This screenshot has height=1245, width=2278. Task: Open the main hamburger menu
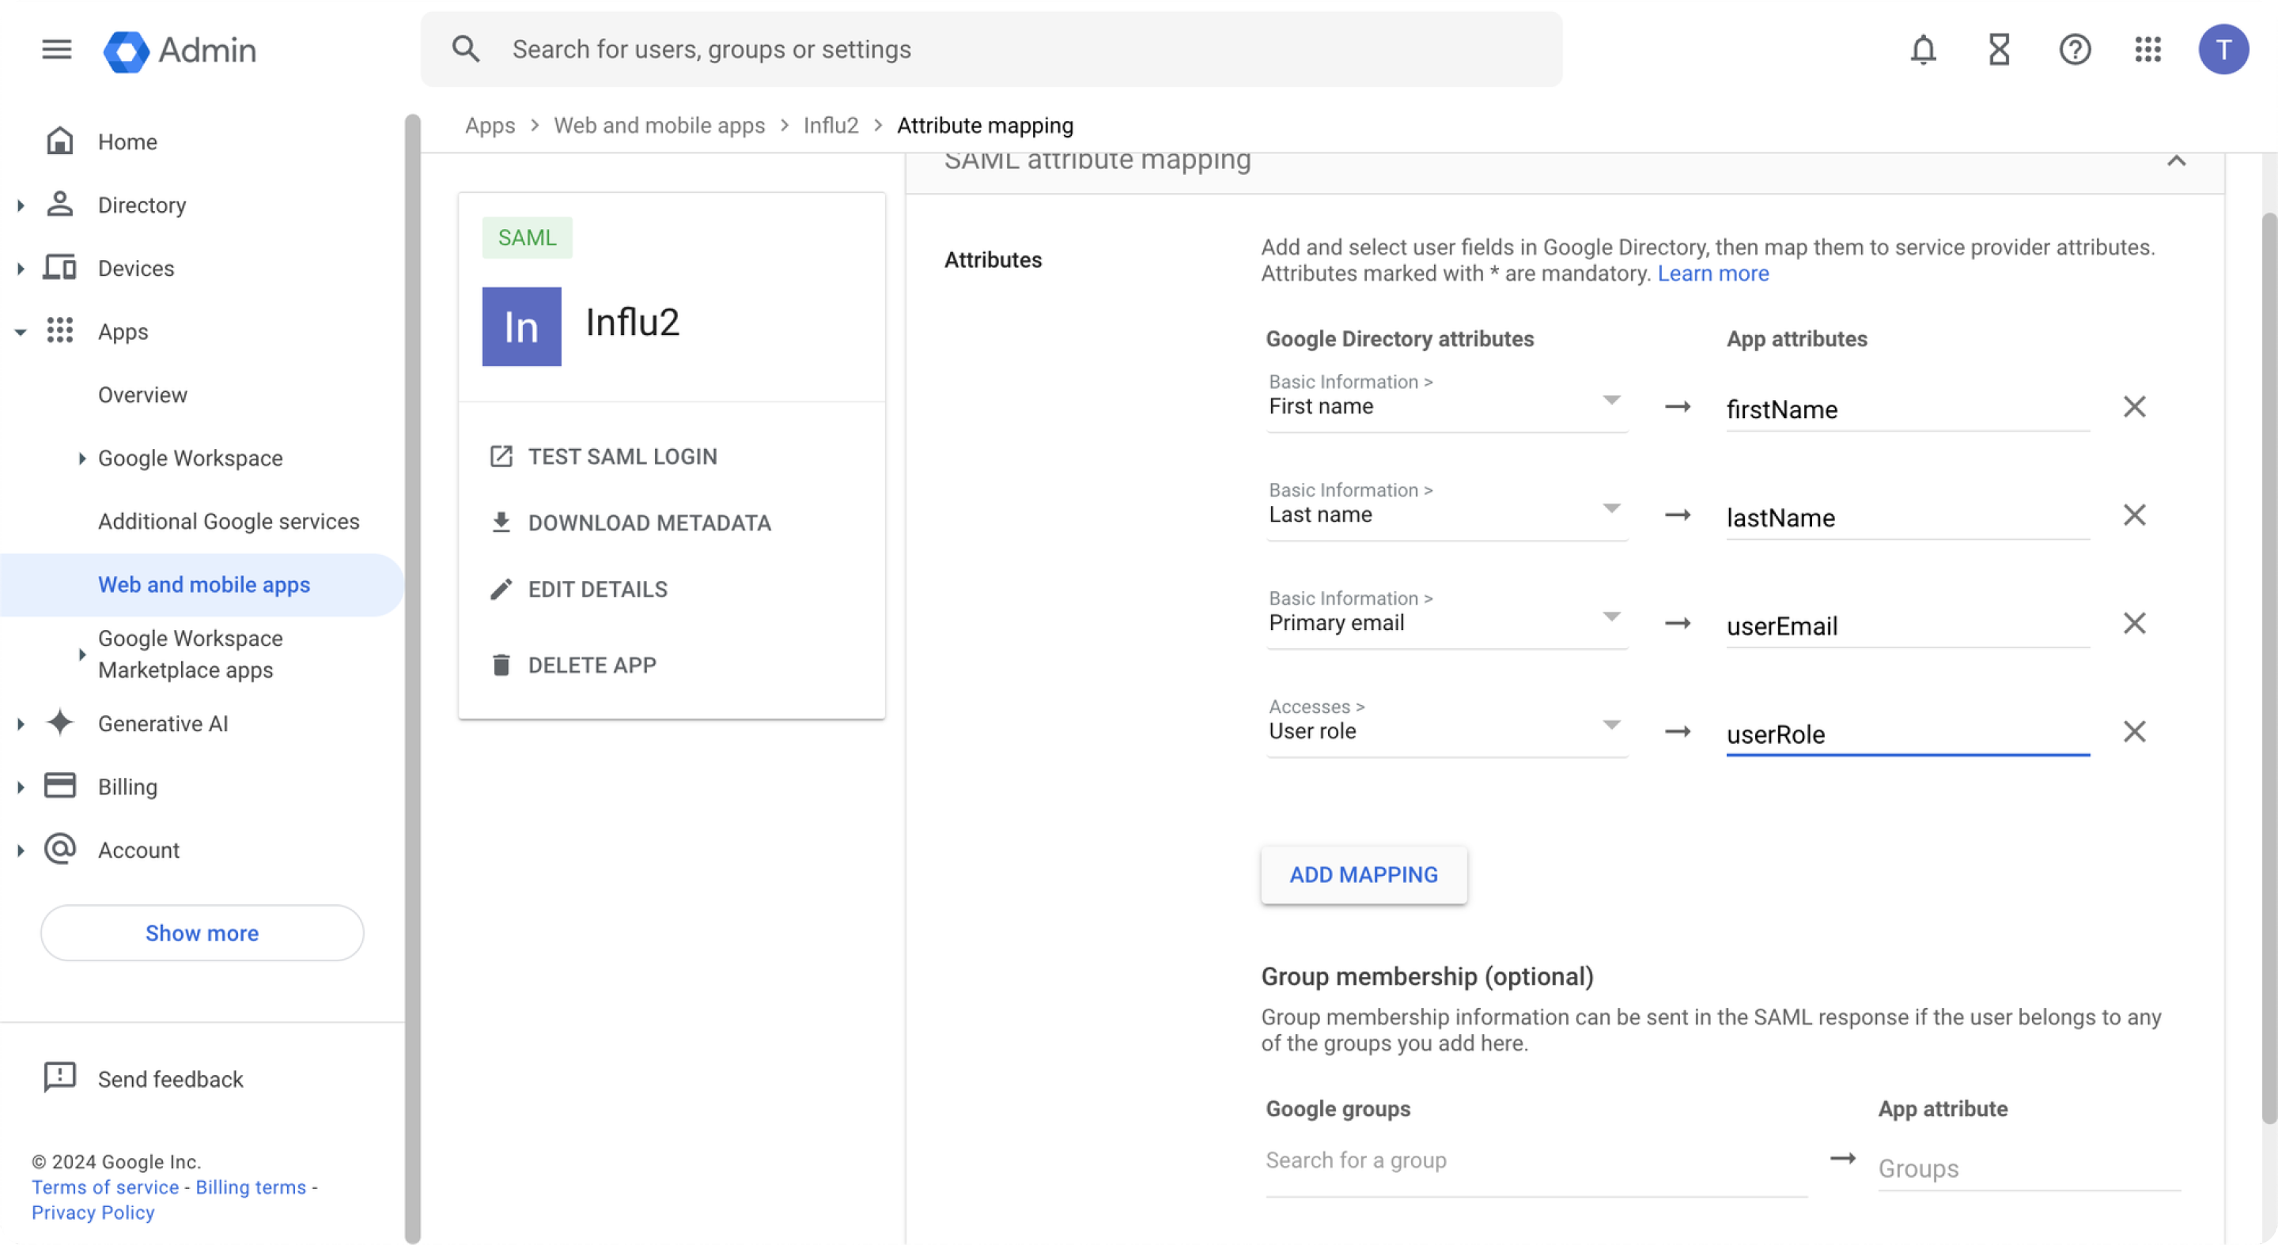pyautogui.click(x=57, y=50)
